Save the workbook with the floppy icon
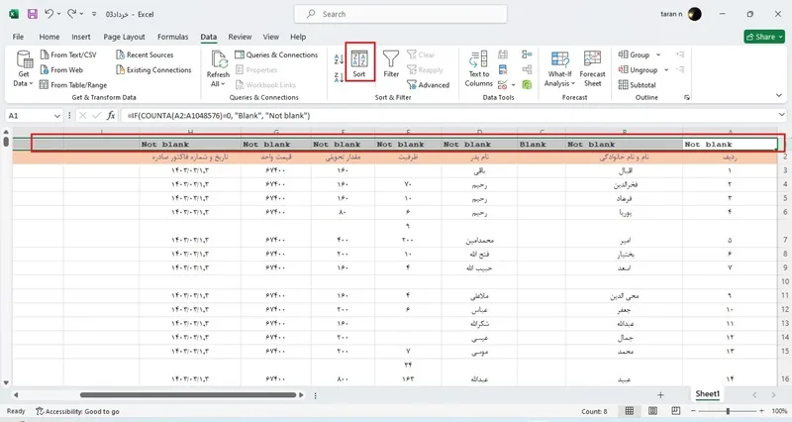This screenshot has height=422, width=792. pos(33,14)
